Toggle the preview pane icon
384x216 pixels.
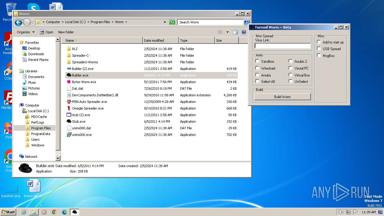(235, 32)
